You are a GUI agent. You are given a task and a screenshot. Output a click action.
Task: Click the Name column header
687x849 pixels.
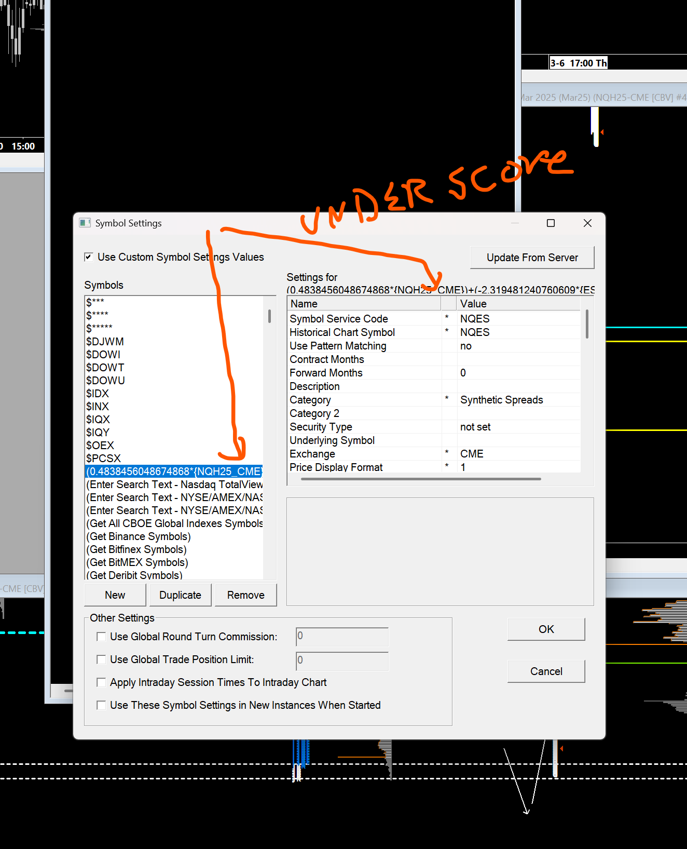(364, 304)
